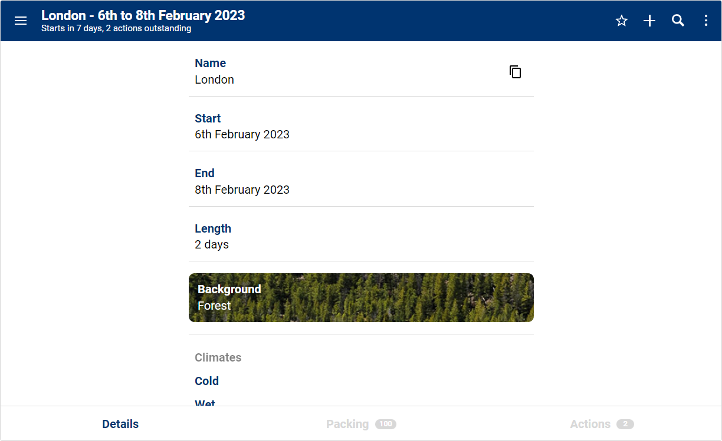Open the three-dot overflow menu

[706, 21]
